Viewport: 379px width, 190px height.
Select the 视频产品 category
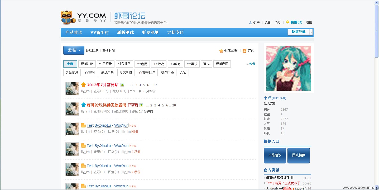pyautogui.click(x=168, y=72)
